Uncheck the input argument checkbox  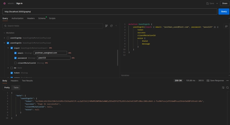(11, 48)
